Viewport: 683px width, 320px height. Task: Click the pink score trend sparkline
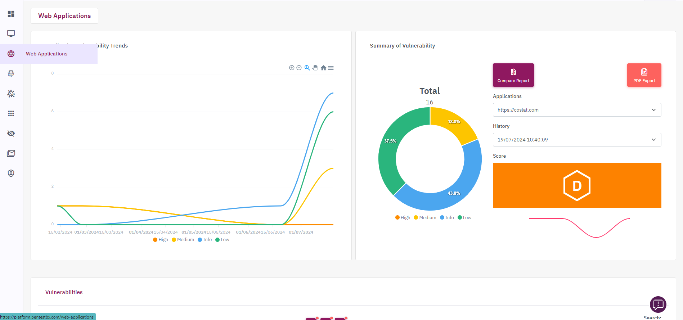pyautogui.click(x=579, y=227)
